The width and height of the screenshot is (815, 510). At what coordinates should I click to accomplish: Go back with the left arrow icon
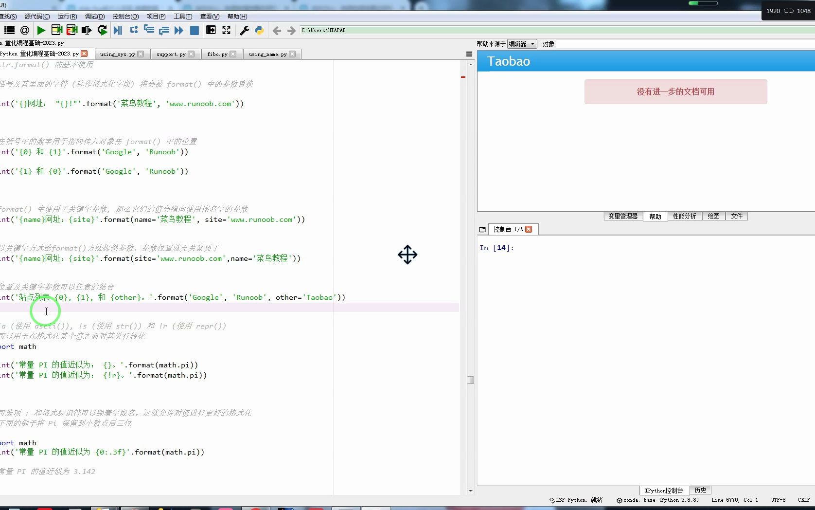[277, 31]
